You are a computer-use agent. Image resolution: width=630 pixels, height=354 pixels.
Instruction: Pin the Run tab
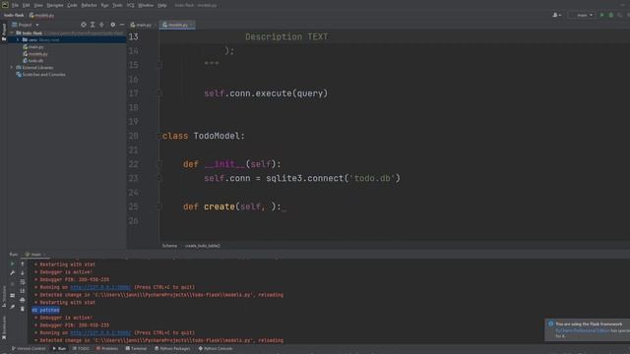(x=13, y=307)
